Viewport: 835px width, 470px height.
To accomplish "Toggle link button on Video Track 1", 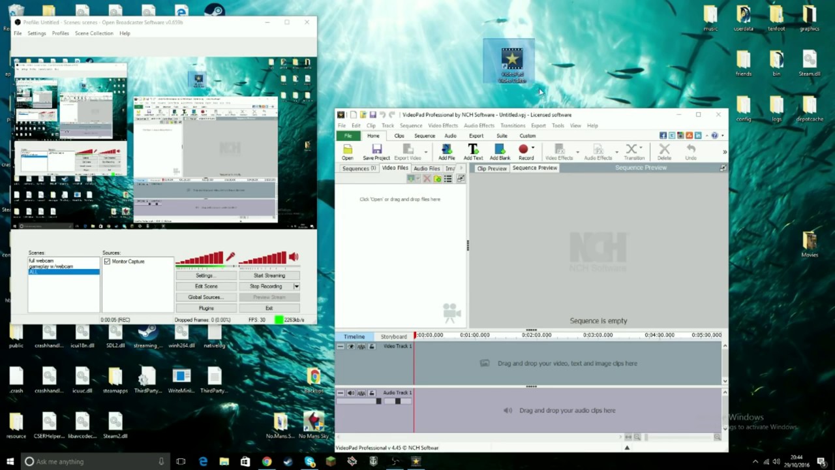I will pyautogui.click(x=361, y=347).
